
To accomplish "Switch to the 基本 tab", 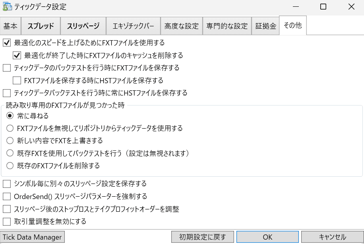I will click(10, 25).
